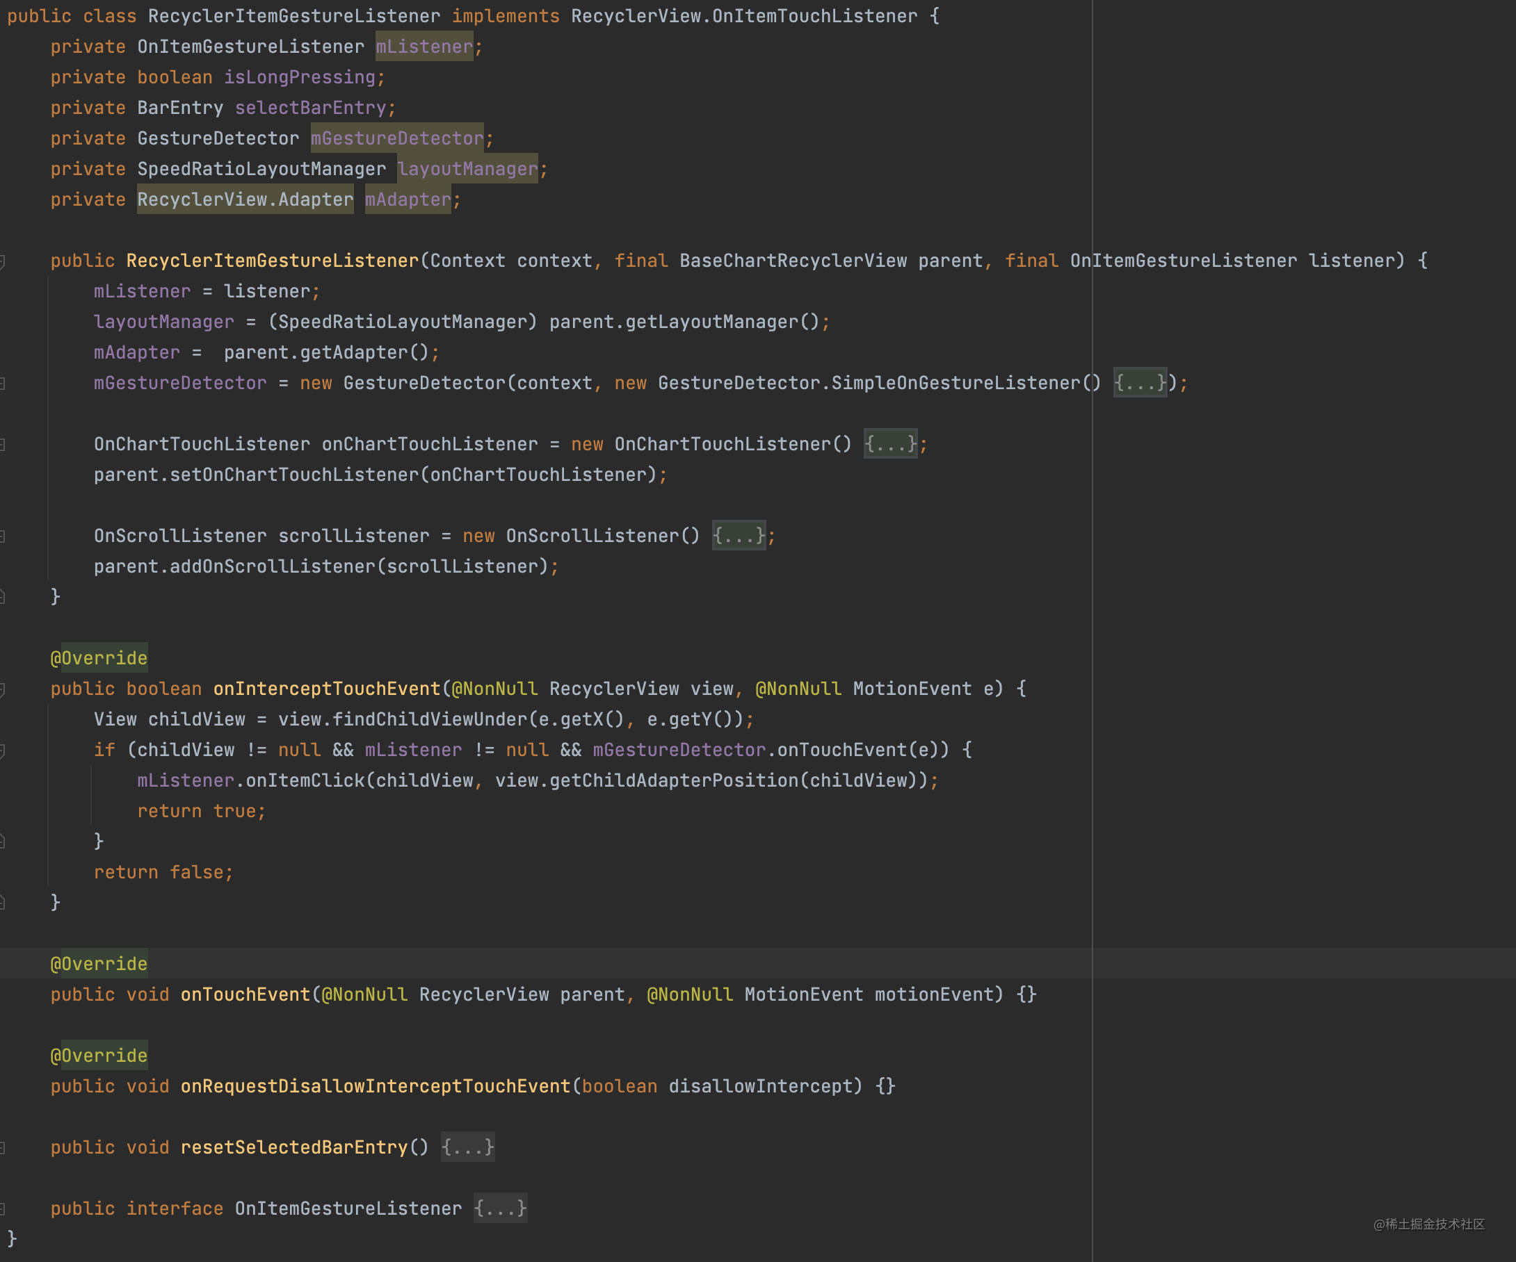This screenshot has height=1262, width=1516.
Task: Expand folded resetSelectedBarEntry method body
Action: pyautogui.click(x=468, y=1147)
